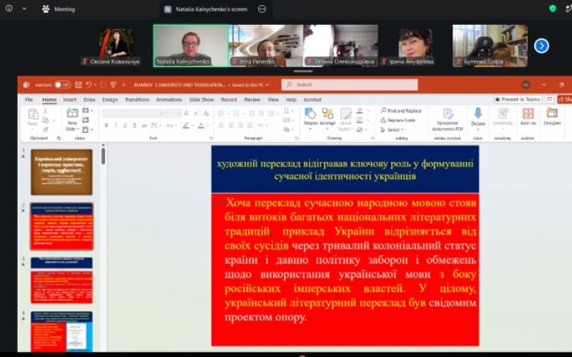Toggle Underline formatting
572x357 pixels.
click(x=125, y=126)
